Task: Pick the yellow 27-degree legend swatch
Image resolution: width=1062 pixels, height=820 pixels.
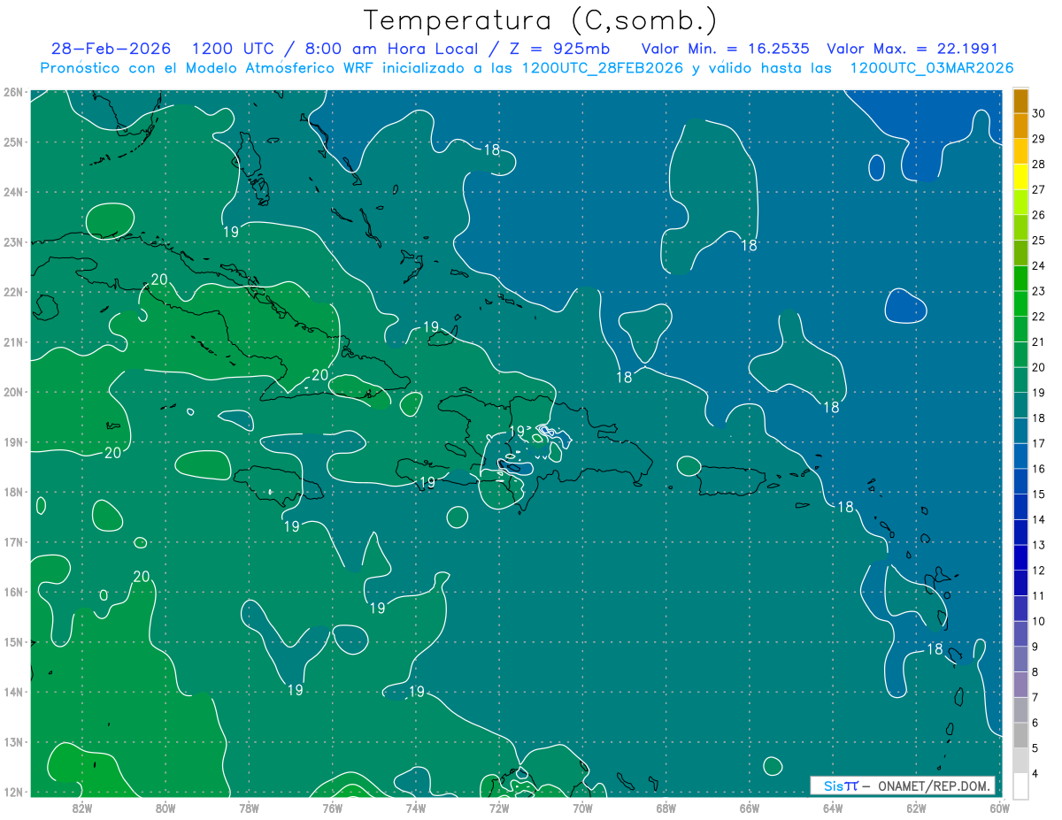Action: pos(1020,178)
